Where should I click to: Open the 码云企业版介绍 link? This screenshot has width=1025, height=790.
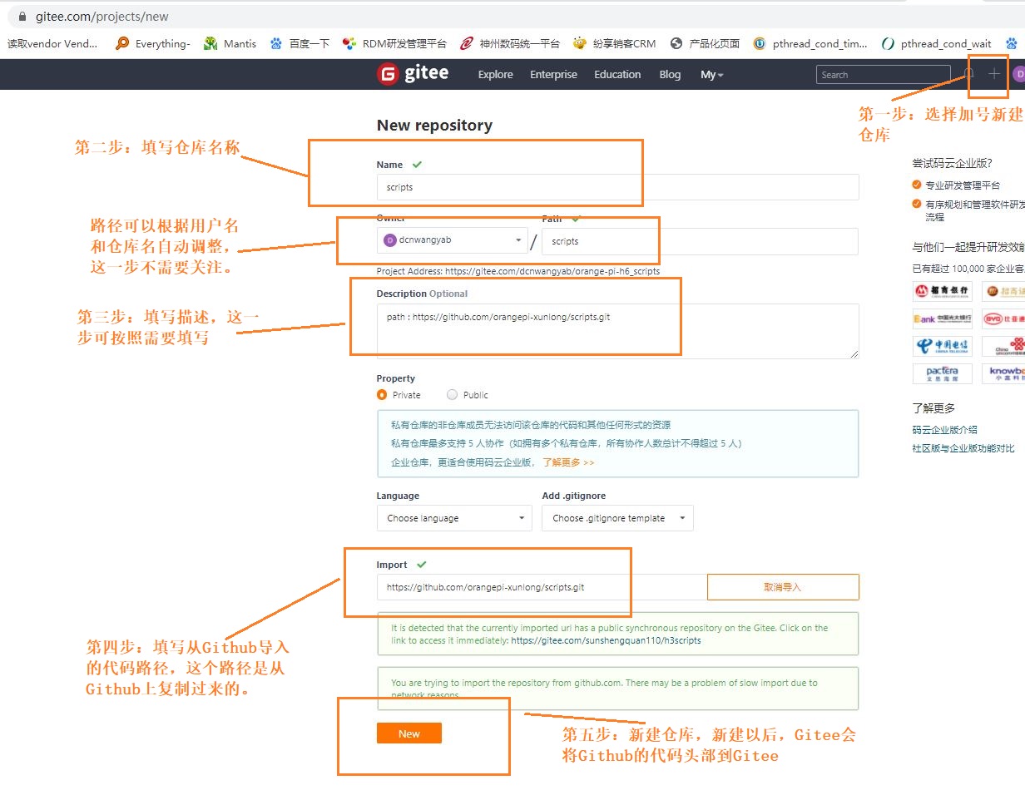tap(944, 430)
